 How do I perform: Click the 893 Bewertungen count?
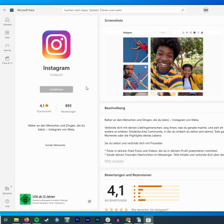click(68, 108)
